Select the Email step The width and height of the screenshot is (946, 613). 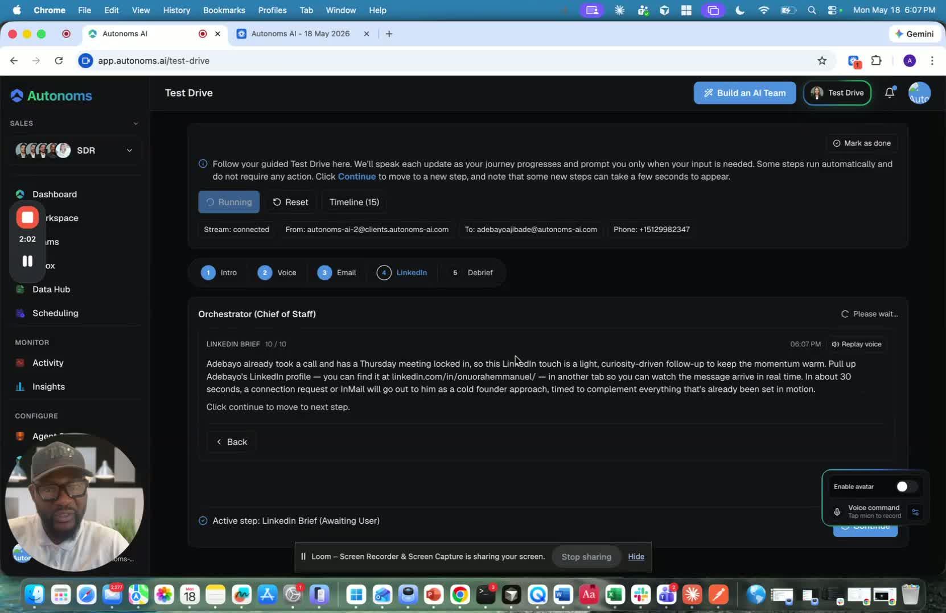pos(337,273)
